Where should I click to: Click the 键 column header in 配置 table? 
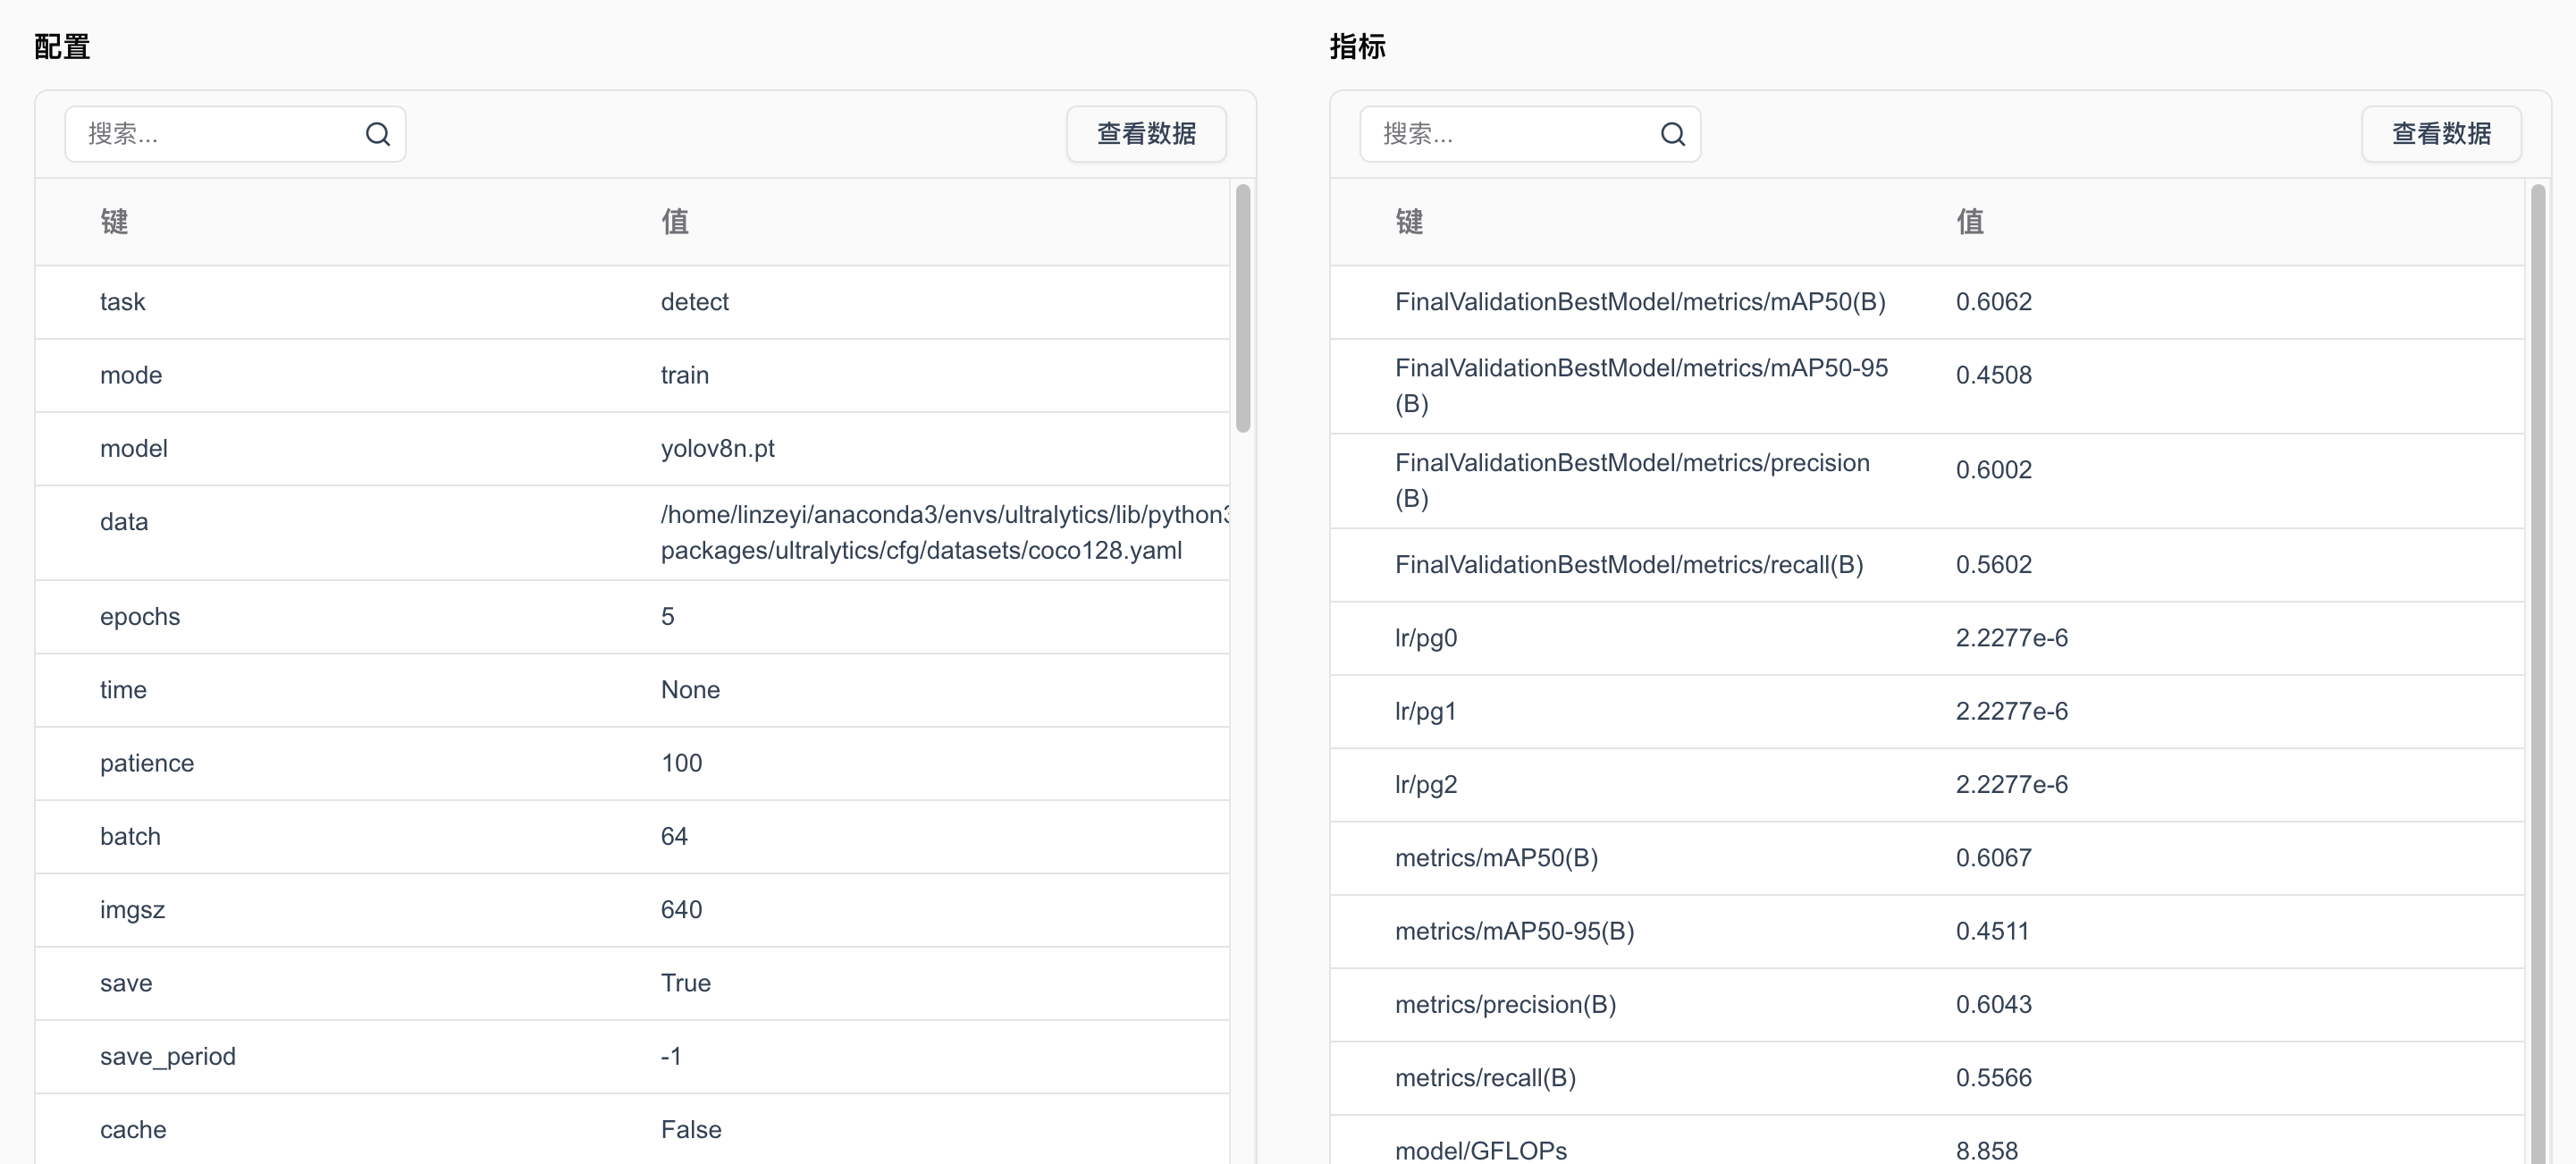[x=114, y=222]
